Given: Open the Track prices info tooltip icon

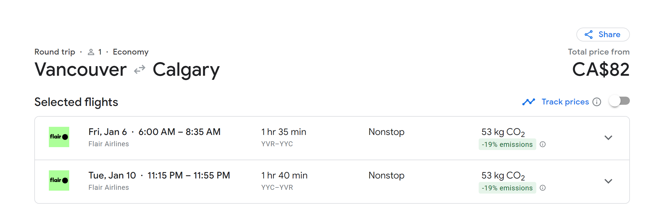Looking at the screenshot, I should (597, 102).
